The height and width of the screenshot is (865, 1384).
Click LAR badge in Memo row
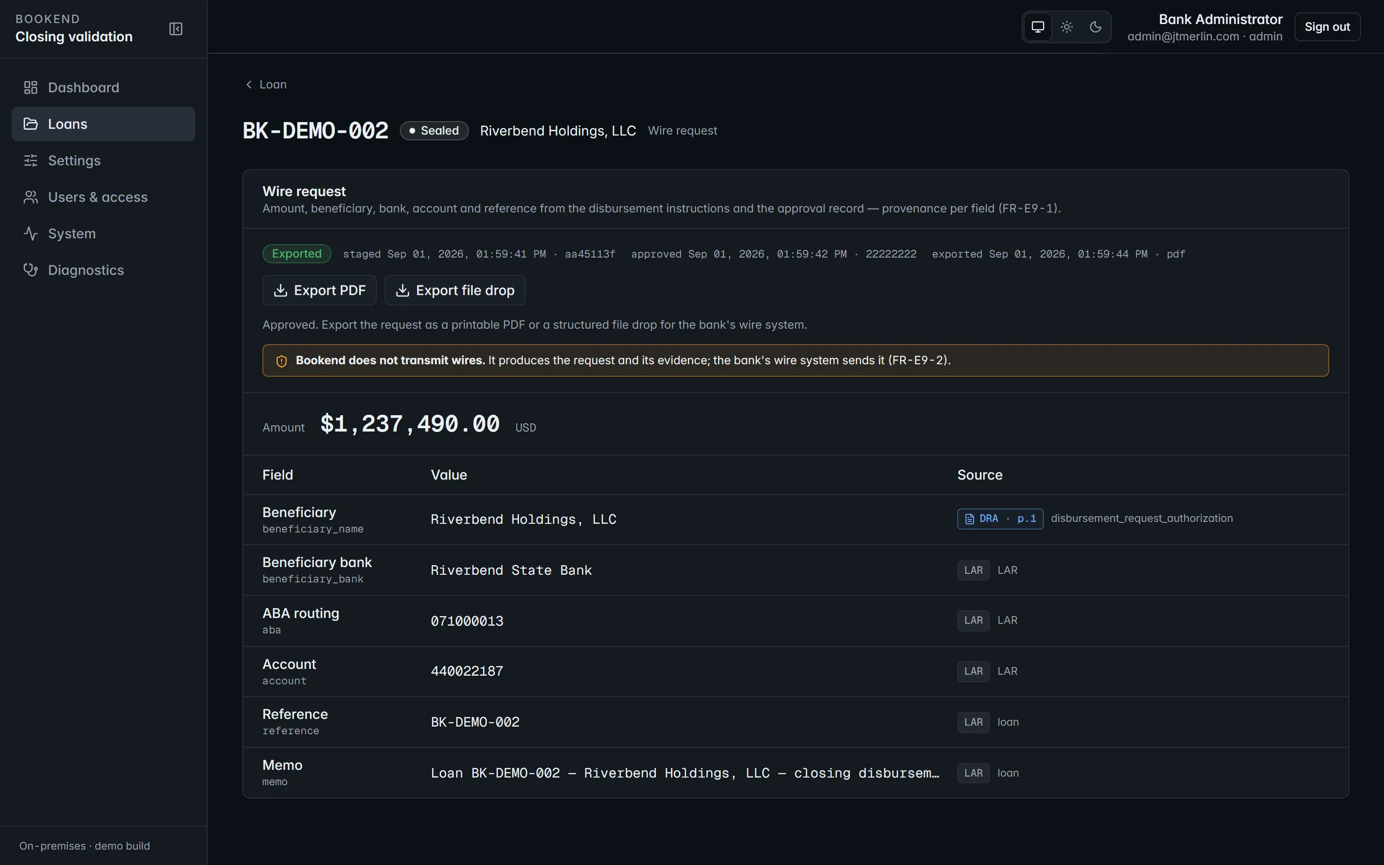coord(974,774)
